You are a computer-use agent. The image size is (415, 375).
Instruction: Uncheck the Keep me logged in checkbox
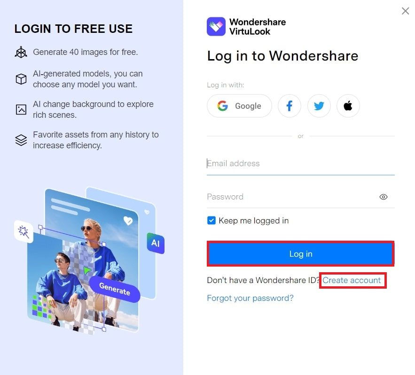point(211,221)
